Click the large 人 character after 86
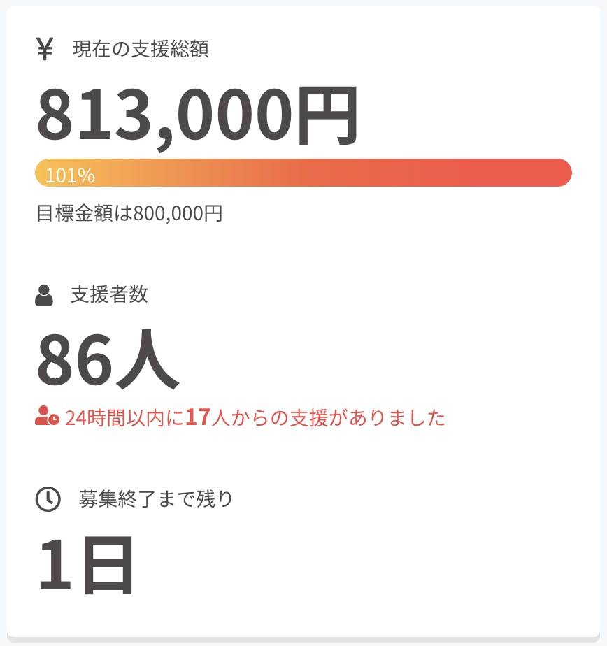This screenshot has height=646, width=607. pos(145,361)
